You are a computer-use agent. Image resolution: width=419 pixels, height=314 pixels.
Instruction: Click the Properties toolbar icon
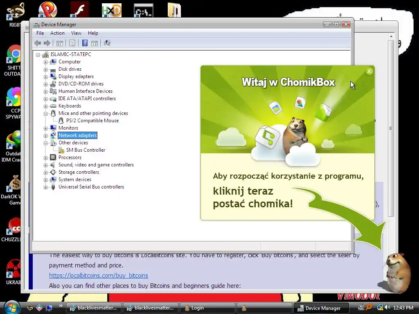pos(72,43)
